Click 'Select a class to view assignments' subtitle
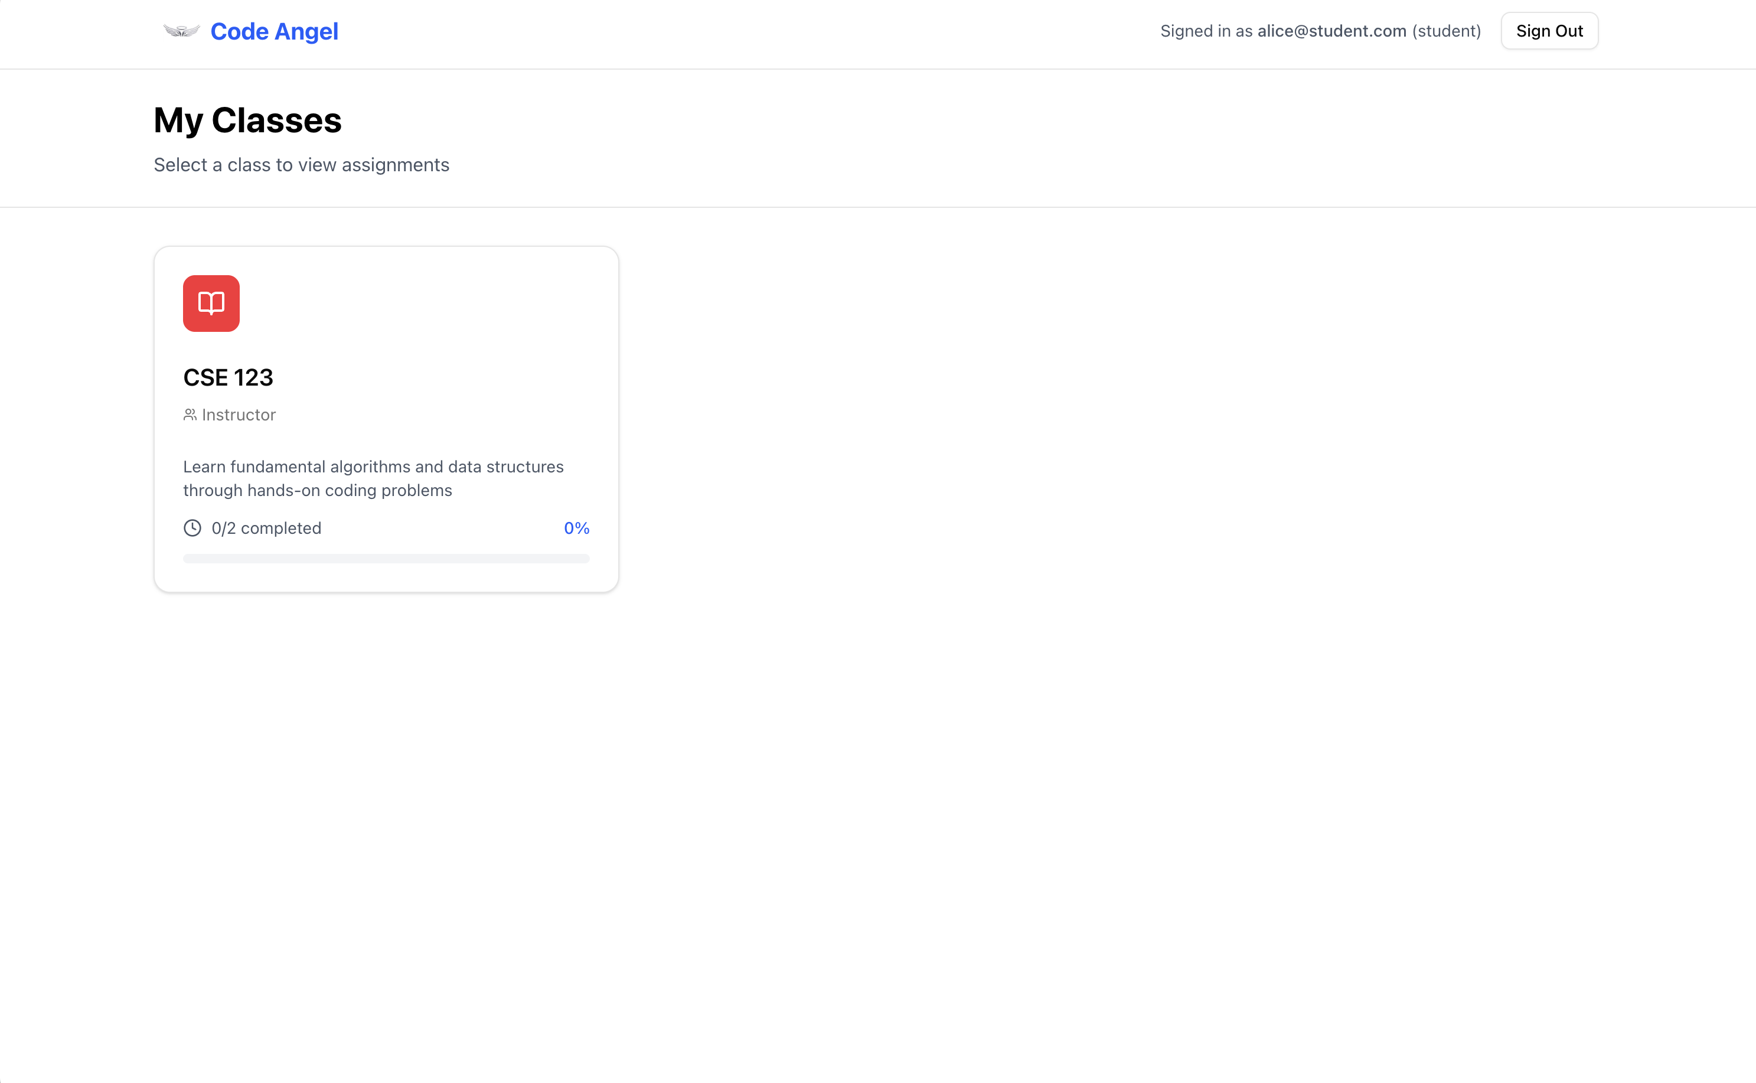Viewport: 1756px width, 1083px height. pos(302,165)
